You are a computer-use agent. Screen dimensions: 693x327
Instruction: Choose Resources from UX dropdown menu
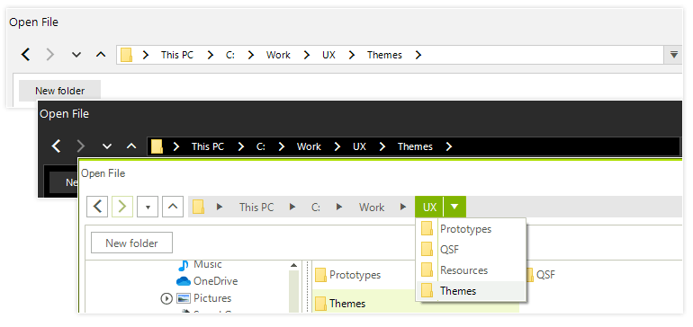coord(471,270)
